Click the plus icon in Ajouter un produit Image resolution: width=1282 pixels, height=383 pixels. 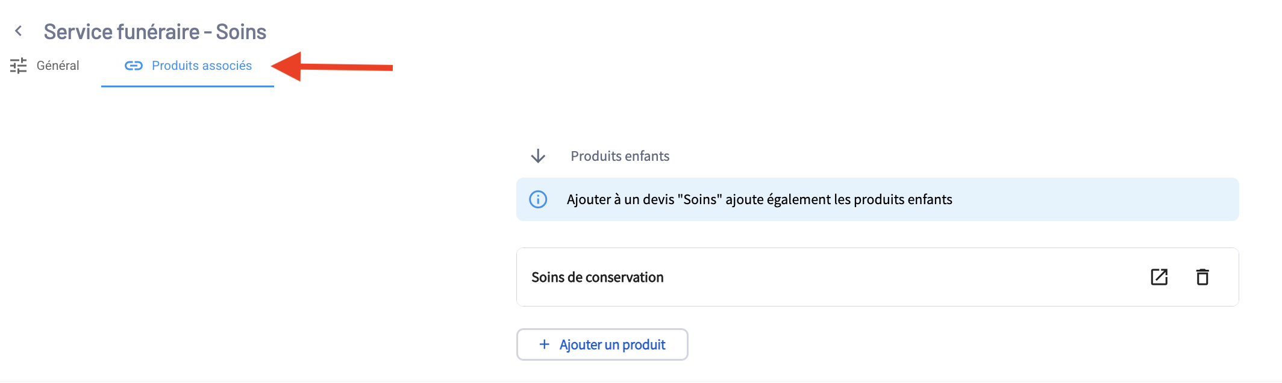click(545, 344)
